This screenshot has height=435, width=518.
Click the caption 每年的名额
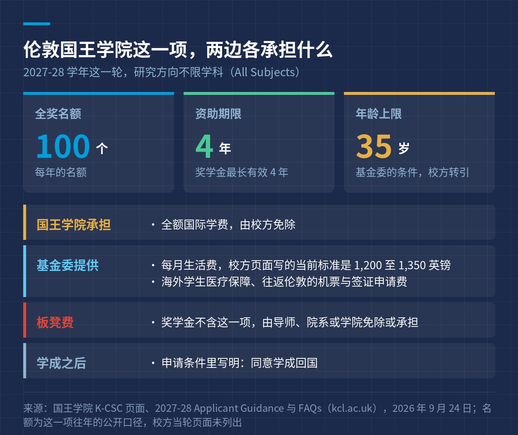click(x=61, y=172)
